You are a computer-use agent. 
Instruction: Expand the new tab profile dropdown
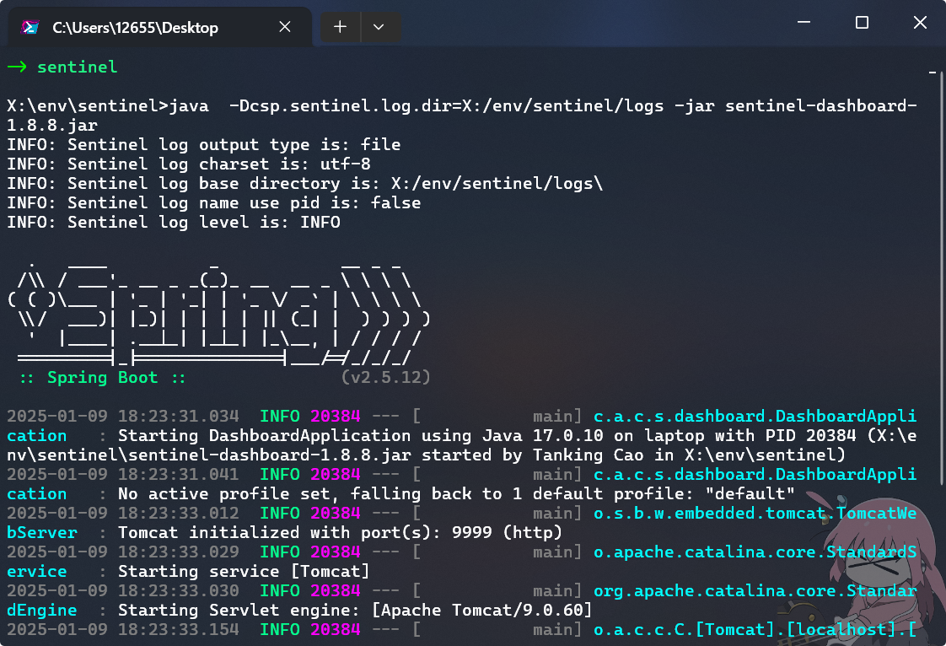coord(379,27)
